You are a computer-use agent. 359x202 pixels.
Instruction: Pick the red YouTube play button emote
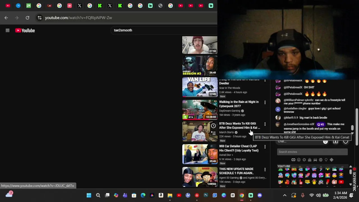341,182
